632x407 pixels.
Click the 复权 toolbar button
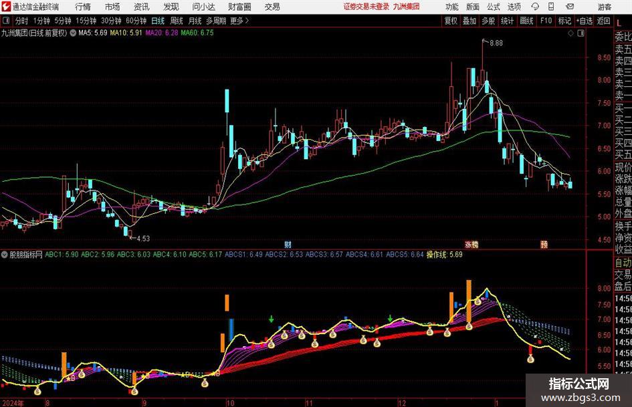click(x=451, y=21)
